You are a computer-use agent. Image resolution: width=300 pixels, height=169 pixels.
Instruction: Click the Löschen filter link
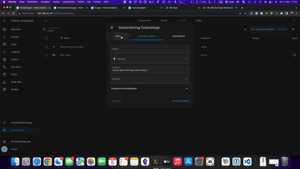coord(282,29)
